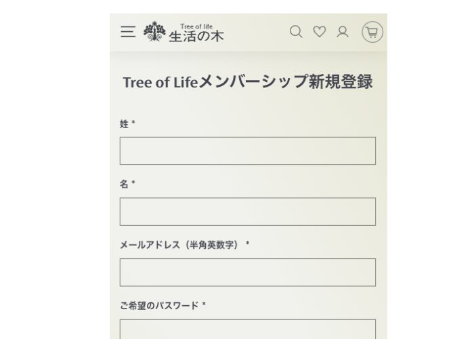This screenshot has height=339, width=474.
Task: Click into the メールアドレス email field
Action: click(x=247, y=272)
